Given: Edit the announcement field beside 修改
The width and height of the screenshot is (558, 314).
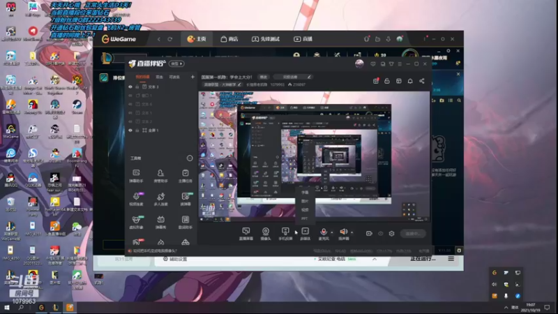Looking at the screenshot, I should click(x=293, y=77).
